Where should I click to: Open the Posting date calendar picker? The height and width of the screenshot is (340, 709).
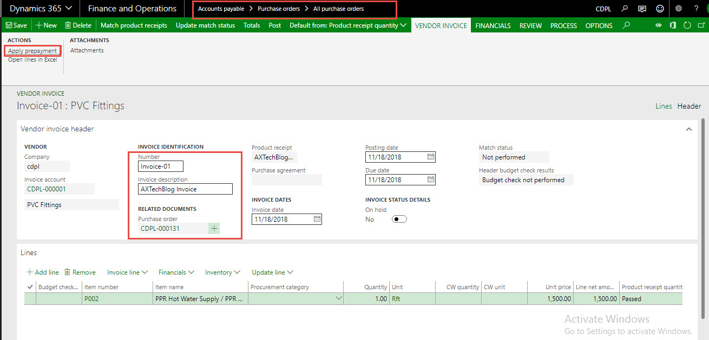coord(431,157)
